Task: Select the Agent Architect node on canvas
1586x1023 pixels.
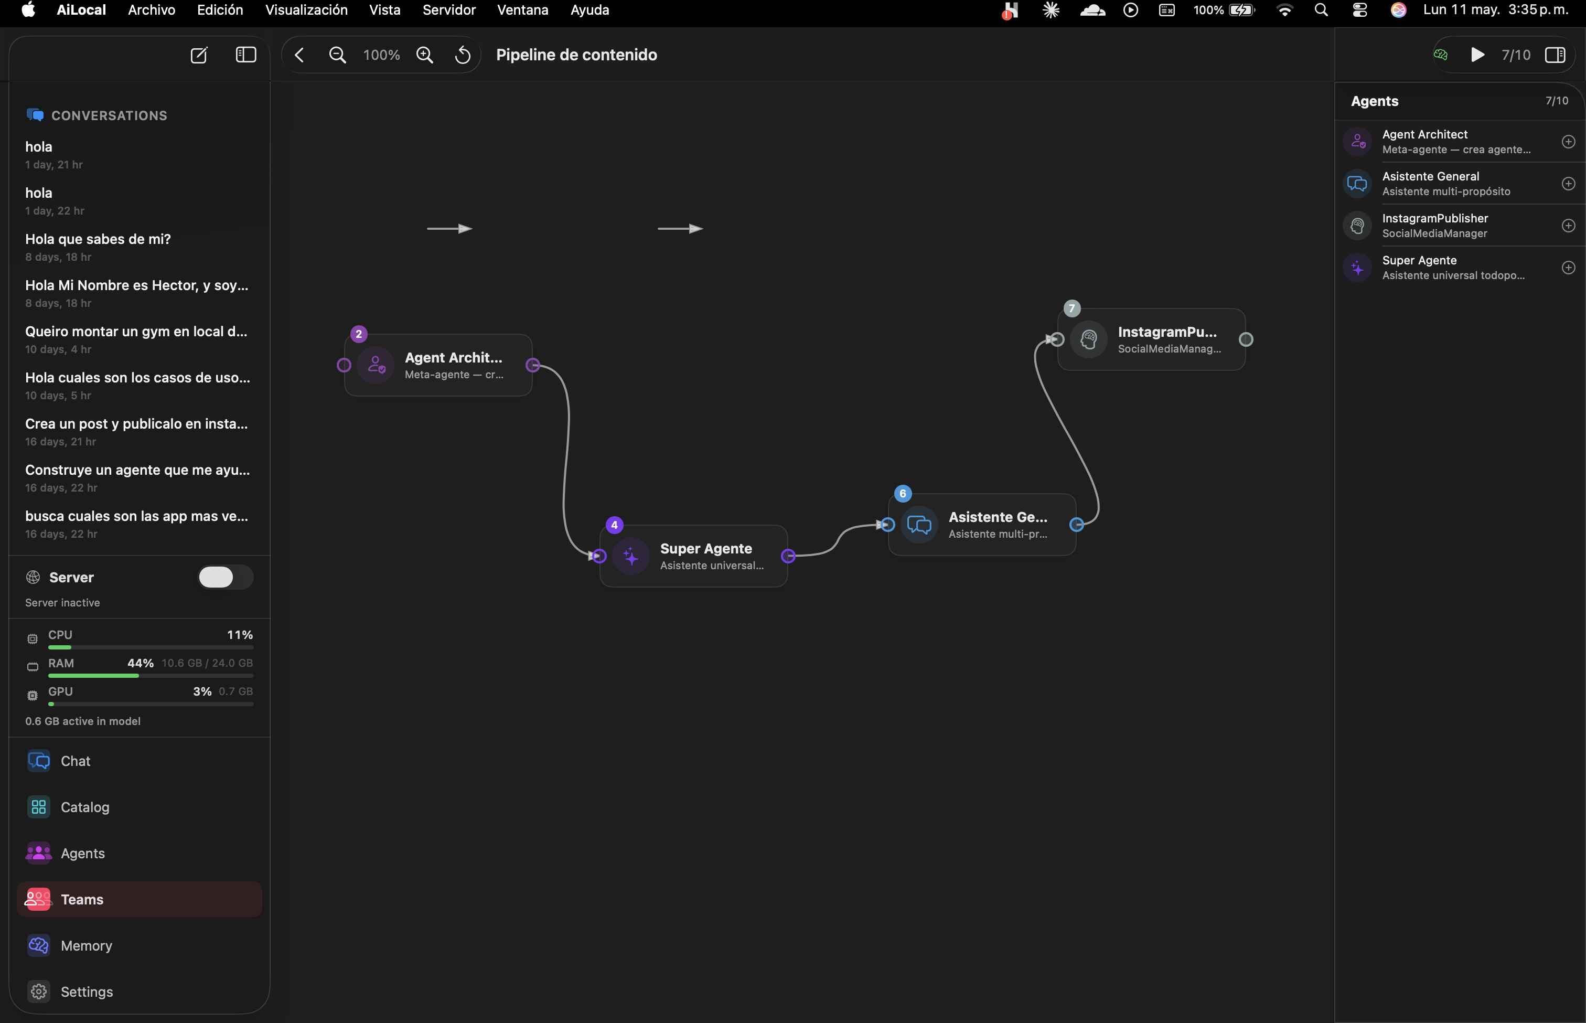Action: coord(438,365)
